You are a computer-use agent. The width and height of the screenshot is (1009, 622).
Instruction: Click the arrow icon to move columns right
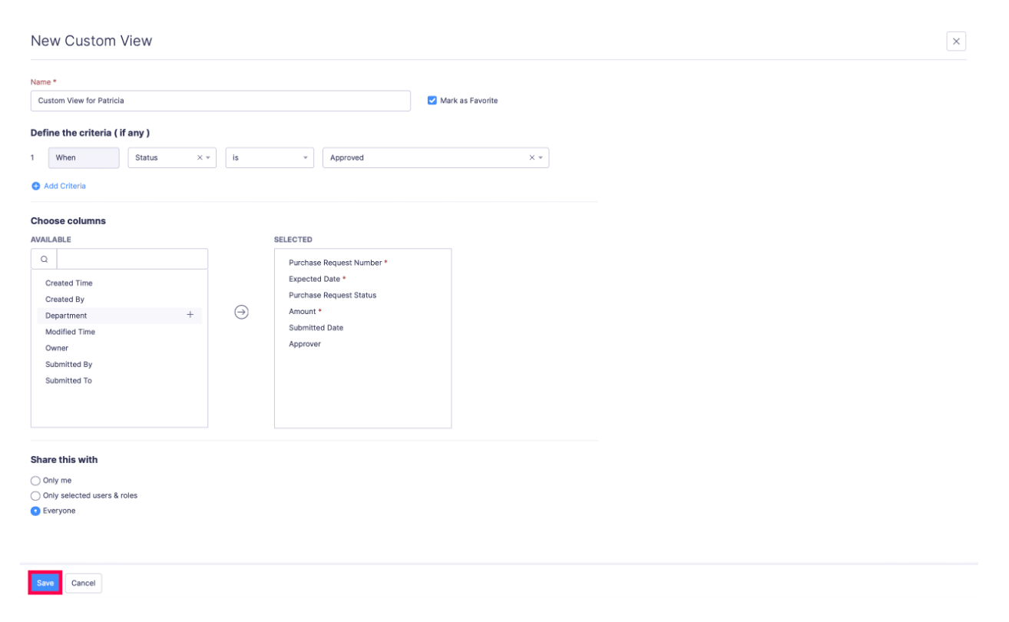coord(242,312)
